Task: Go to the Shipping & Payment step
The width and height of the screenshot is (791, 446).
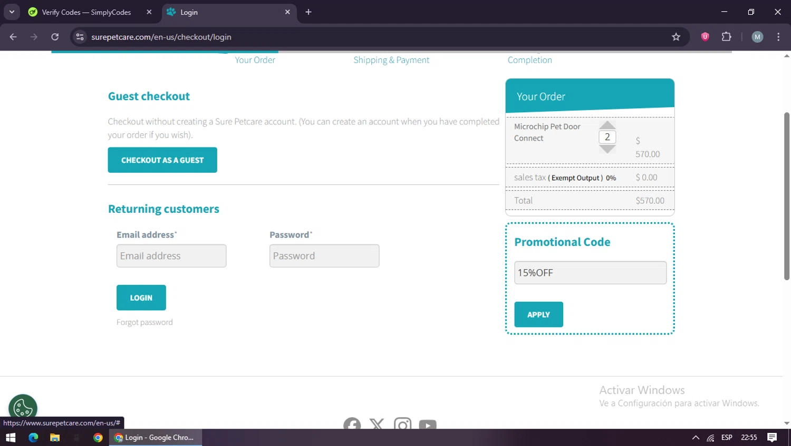Action: (391, 60)
